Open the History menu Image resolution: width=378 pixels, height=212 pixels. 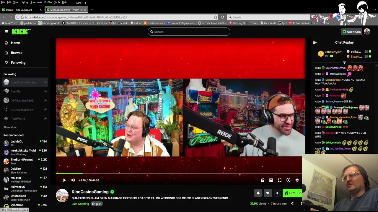25,2
